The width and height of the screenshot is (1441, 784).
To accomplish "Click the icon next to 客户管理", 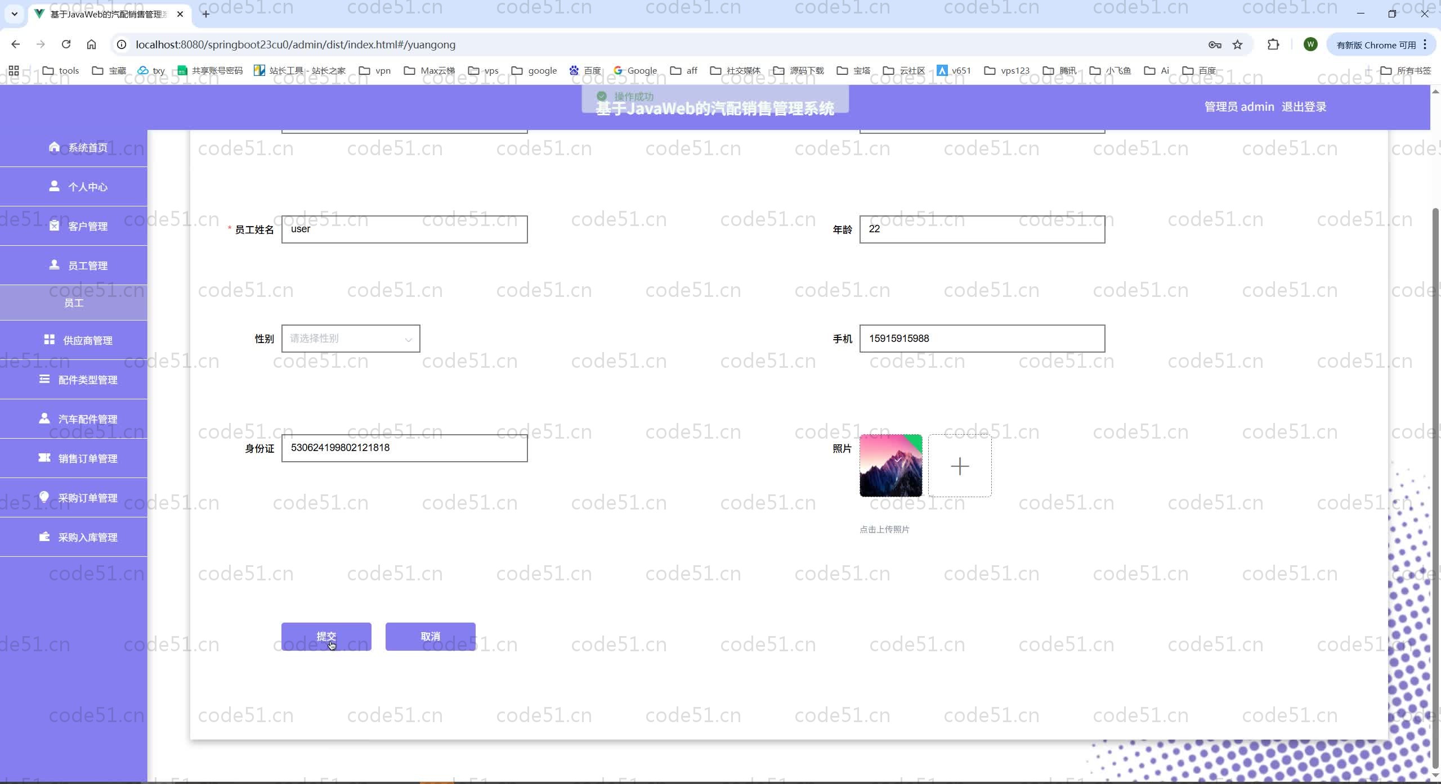I will pos(54,226).
